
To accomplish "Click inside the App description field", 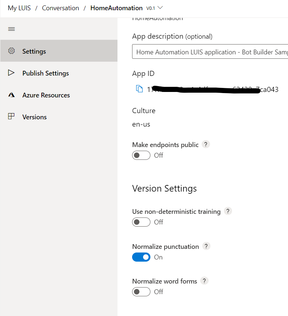I will coord(209,52).
